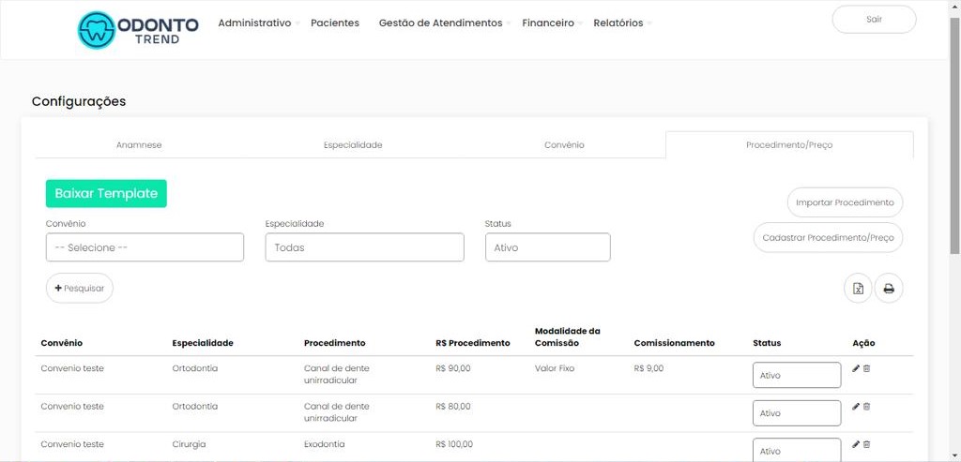Image resolution: width=961 pixels, height=462 pixels.
Task: Switch to the Anamnese tab
Action: click(x=139, y=145)
